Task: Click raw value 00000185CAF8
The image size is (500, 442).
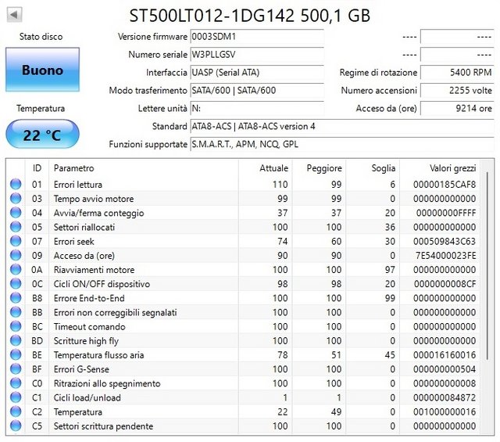Action: (445, 185)
